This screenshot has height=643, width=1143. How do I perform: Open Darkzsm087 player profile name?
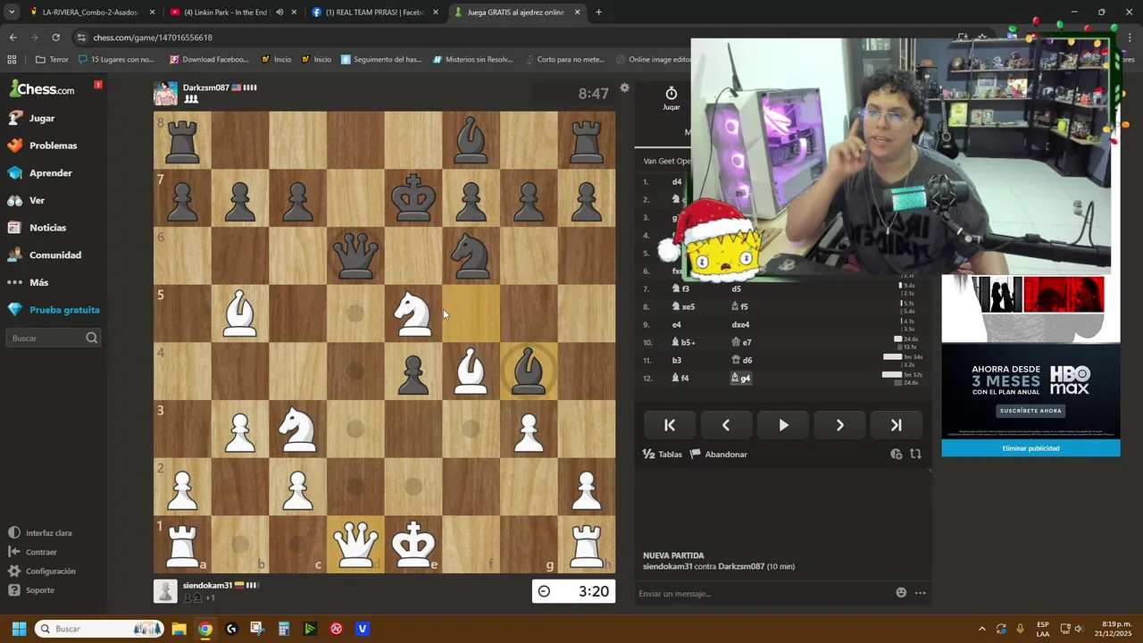point(206,88)
